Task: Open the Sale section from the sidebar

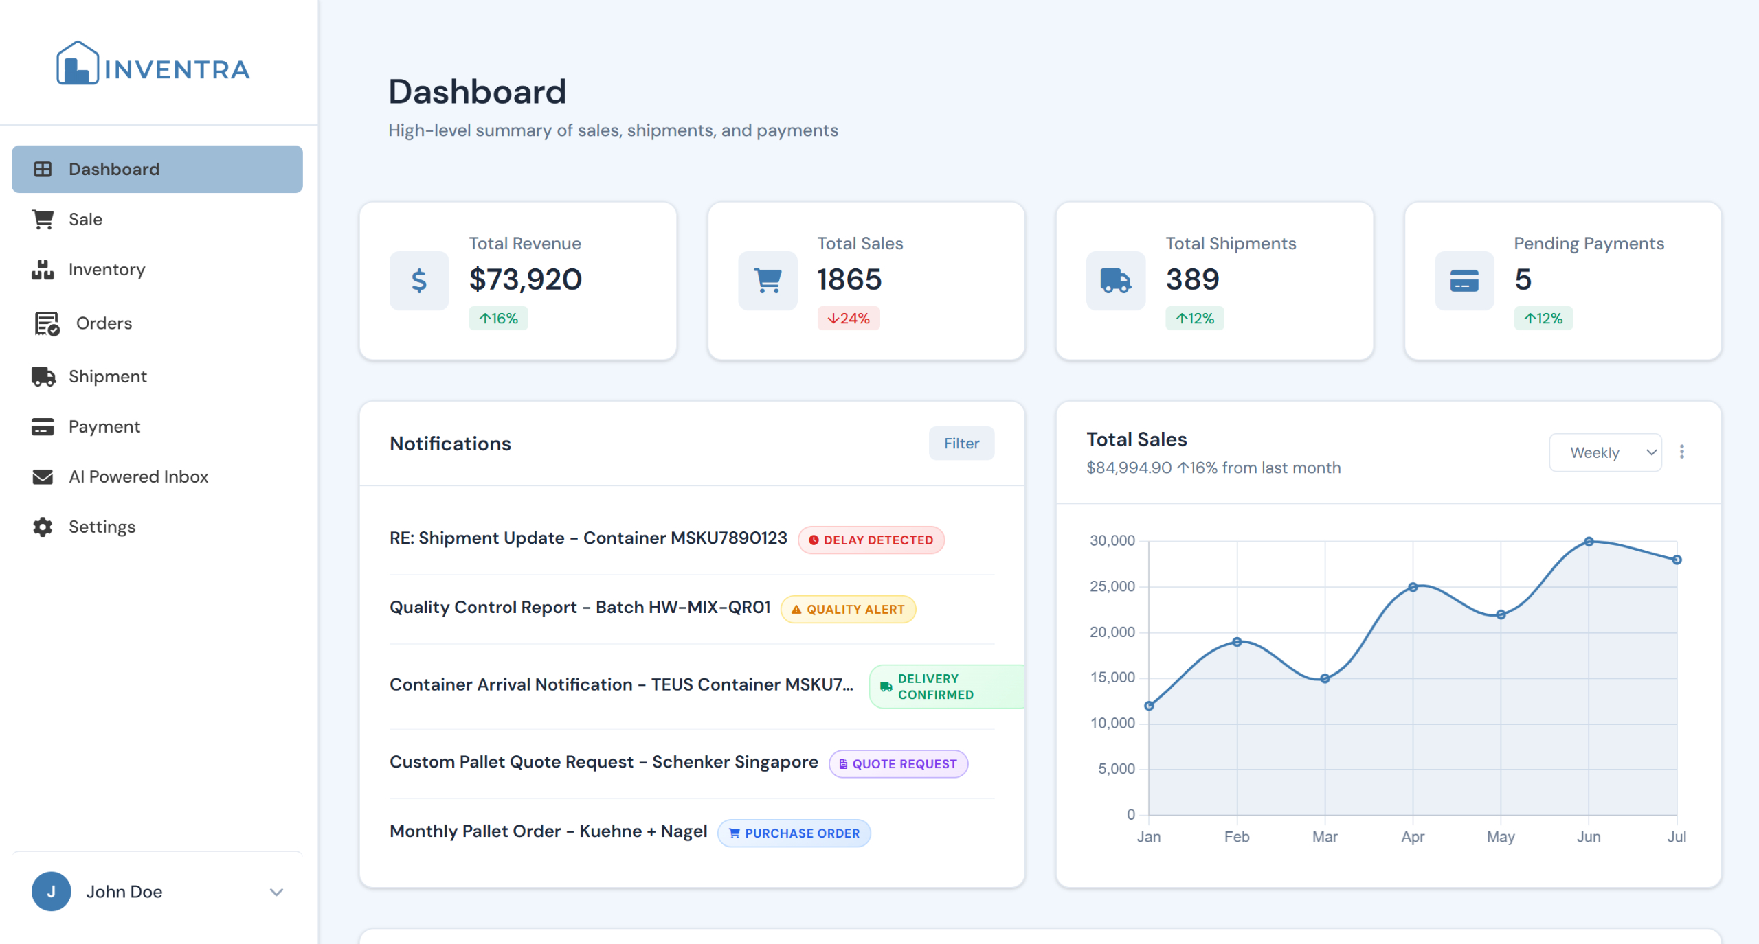Action: point(85,219)
